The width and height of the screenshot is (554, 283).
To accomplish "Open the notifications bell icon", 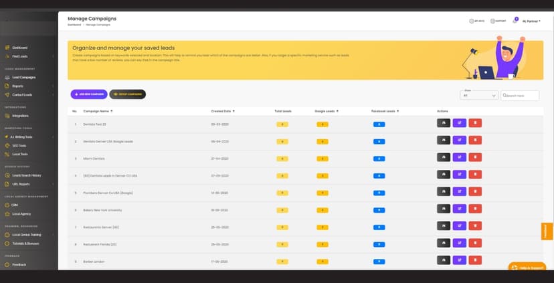I will 515,21.
